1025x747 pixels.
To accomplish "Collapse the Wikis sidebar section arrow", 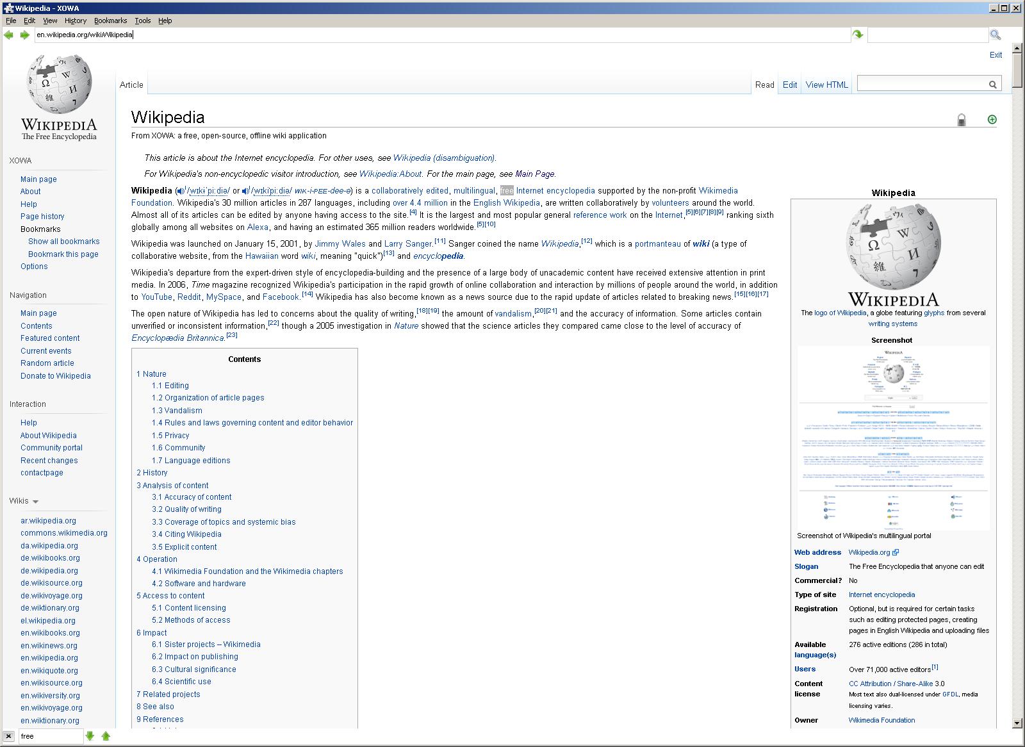I will coord(35,502).
